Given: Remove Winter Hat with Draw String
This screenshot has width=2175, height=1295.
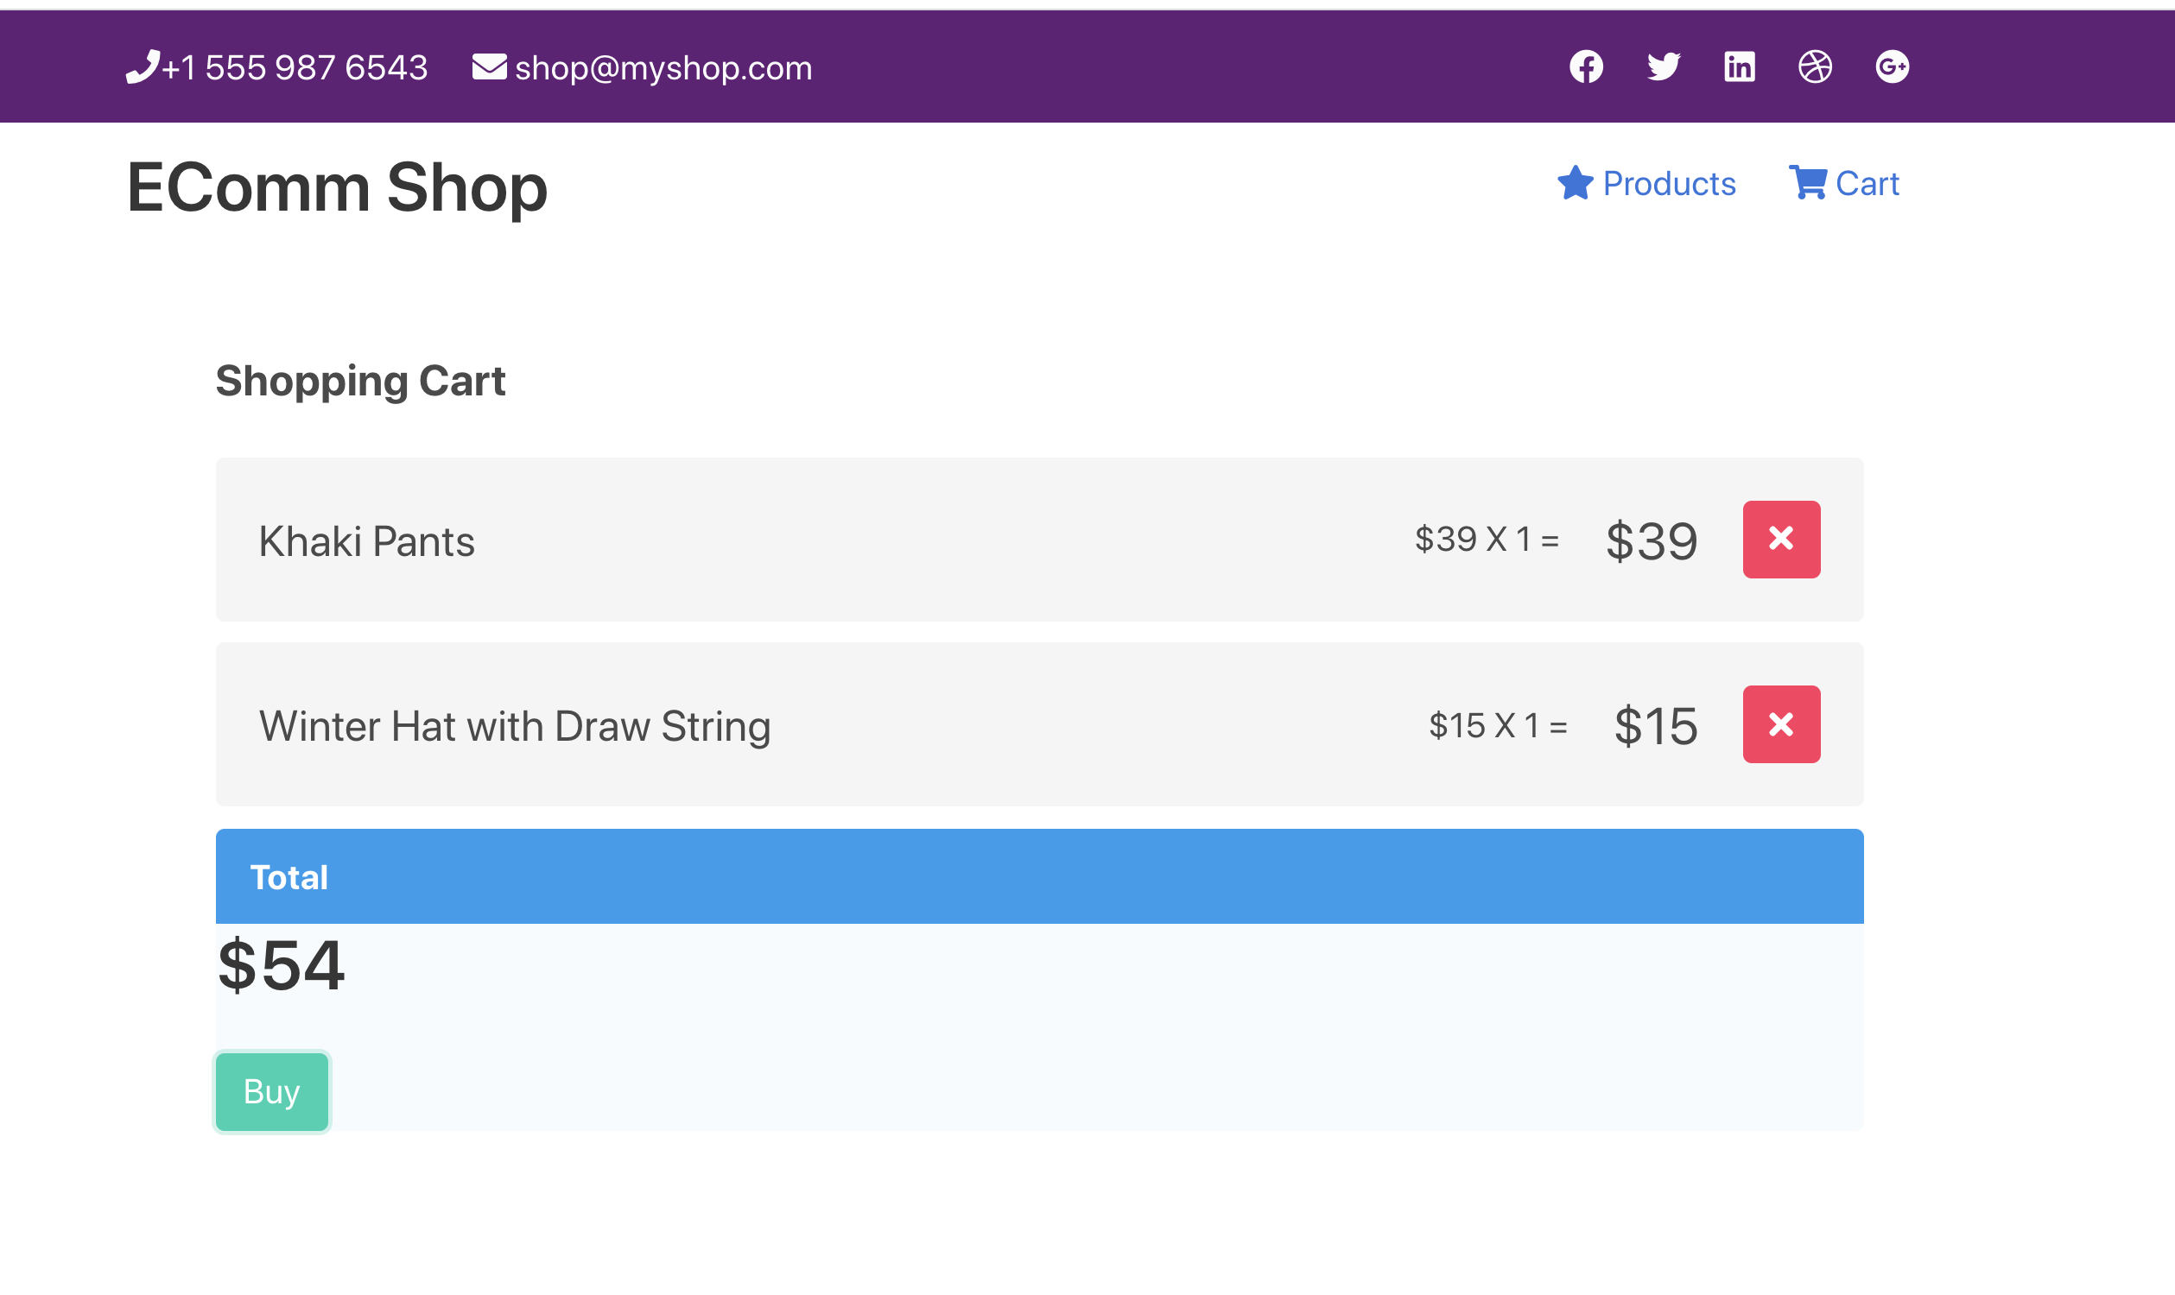Looking at the screenshot, I should click(1781, 724).
